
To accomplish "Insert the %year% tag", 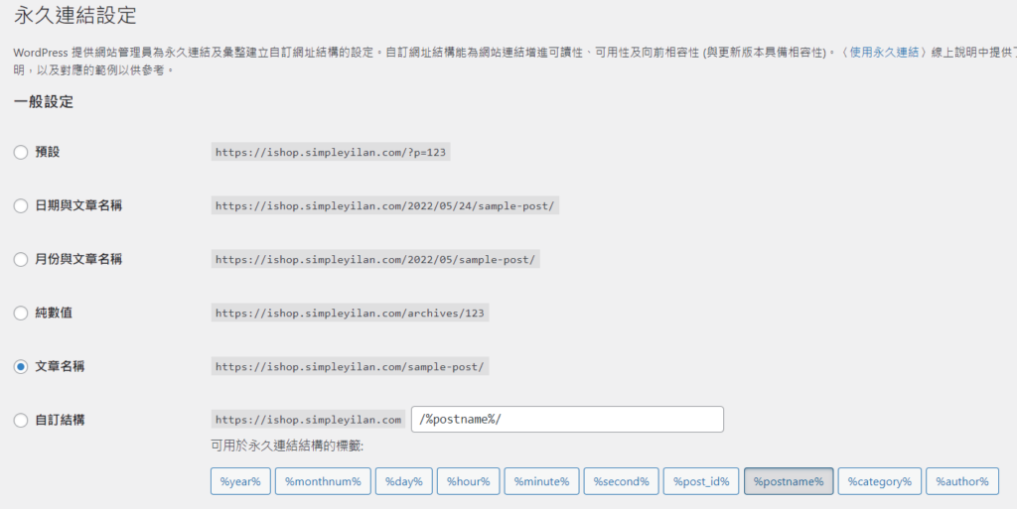I will point(240,481).
